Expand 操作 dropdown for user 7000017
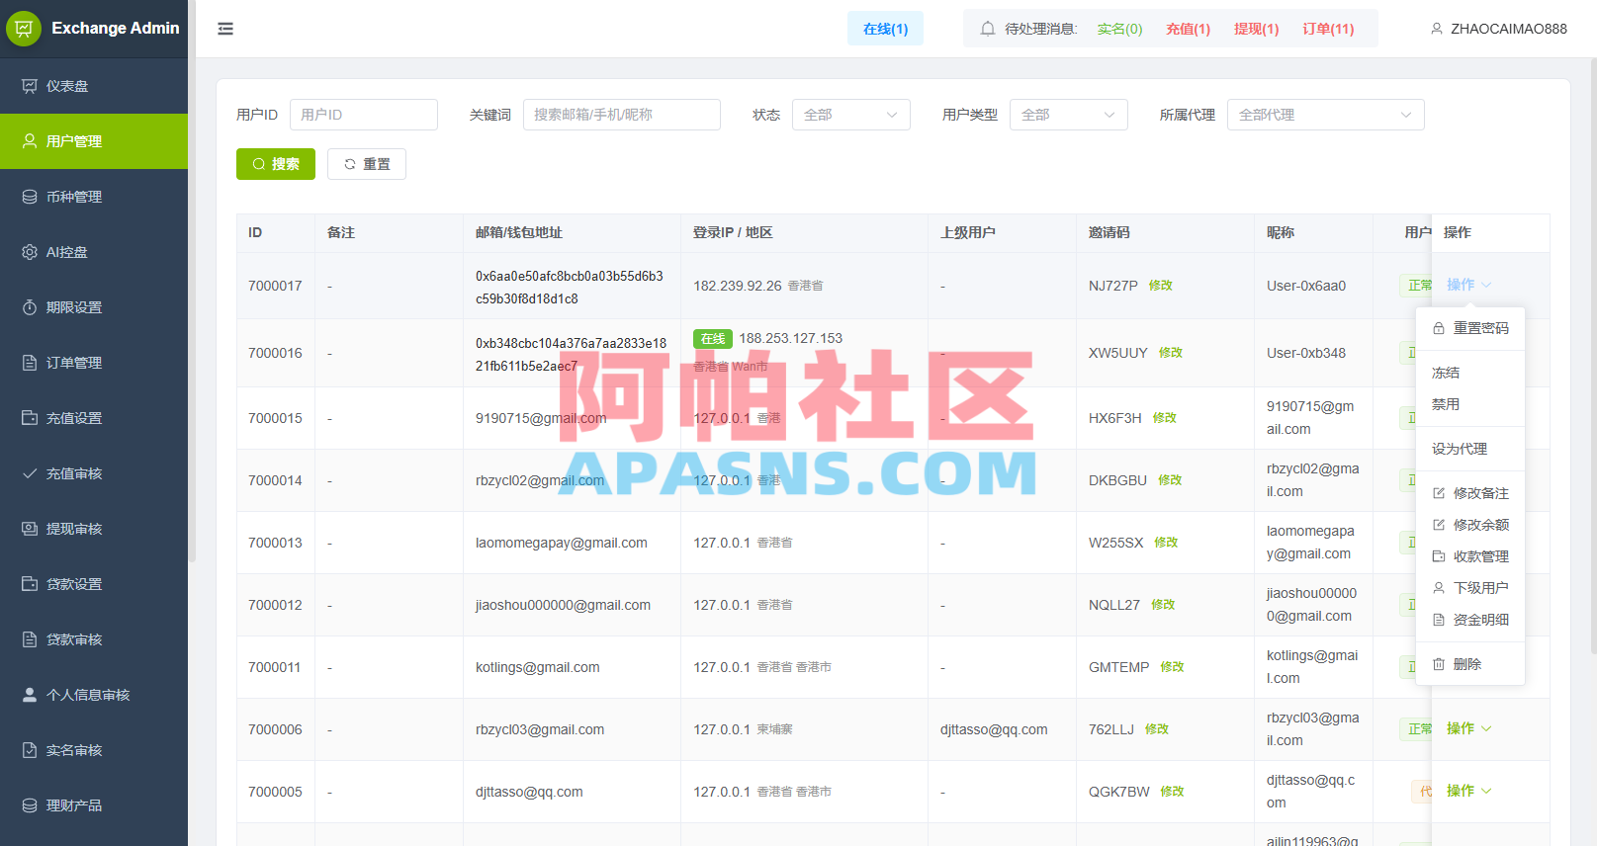 pyautogui.click(x=1468, y=285)
